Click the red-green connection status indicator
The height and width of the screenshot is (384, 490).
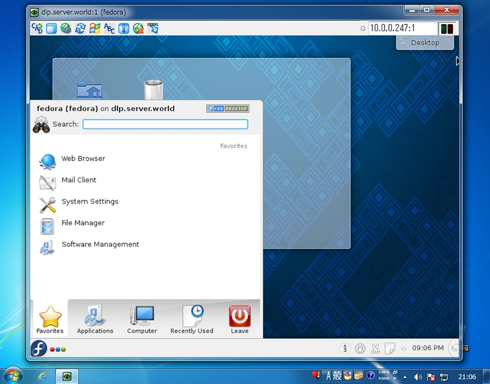pos(447,29)
